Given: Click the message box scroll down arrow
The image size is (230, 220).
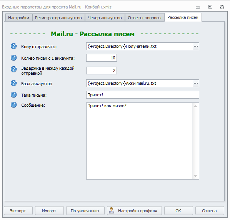Looking at the screenshot, I should (195, 176).
